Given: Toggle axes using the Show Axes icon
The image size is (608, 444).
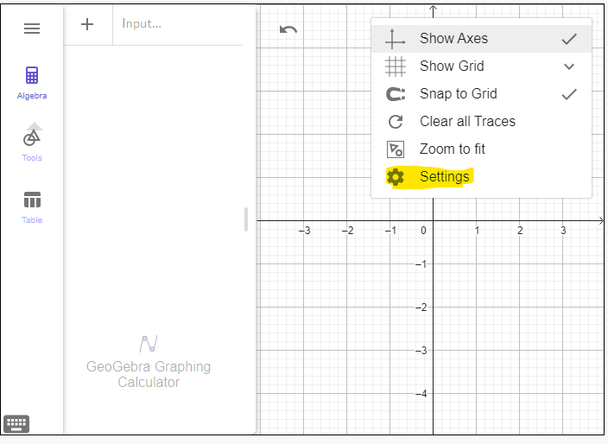Looking at the screenshot, I should click(x=396, y=39).
